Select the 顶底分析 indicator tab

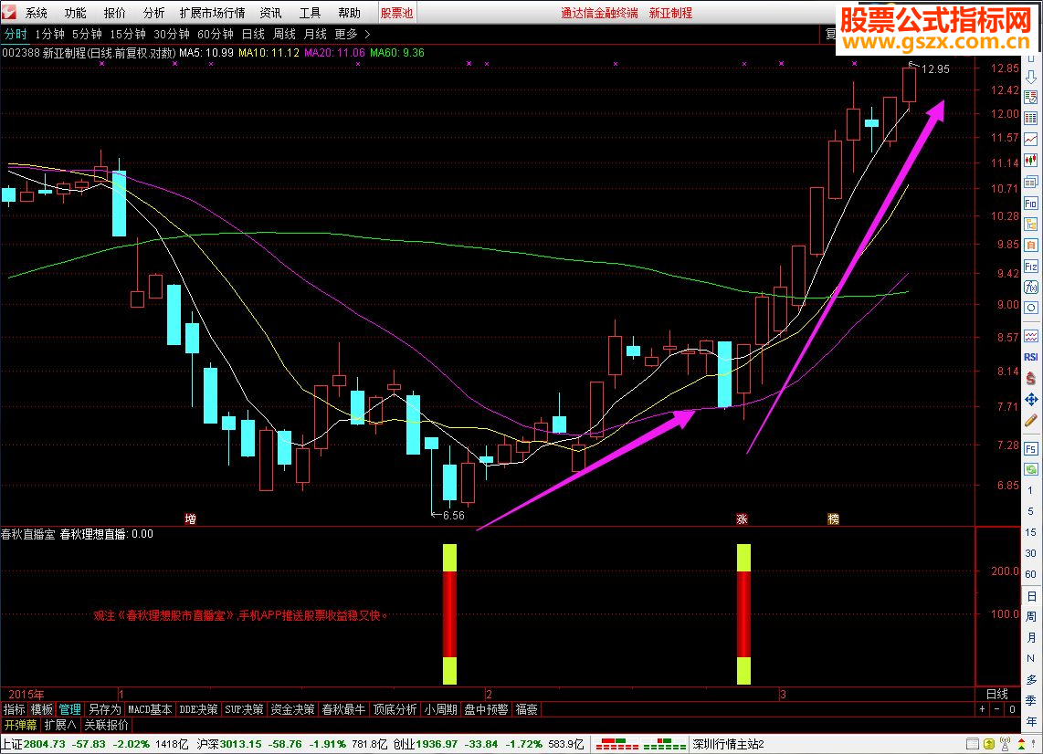pyautogui.click(x=395, y=709)
